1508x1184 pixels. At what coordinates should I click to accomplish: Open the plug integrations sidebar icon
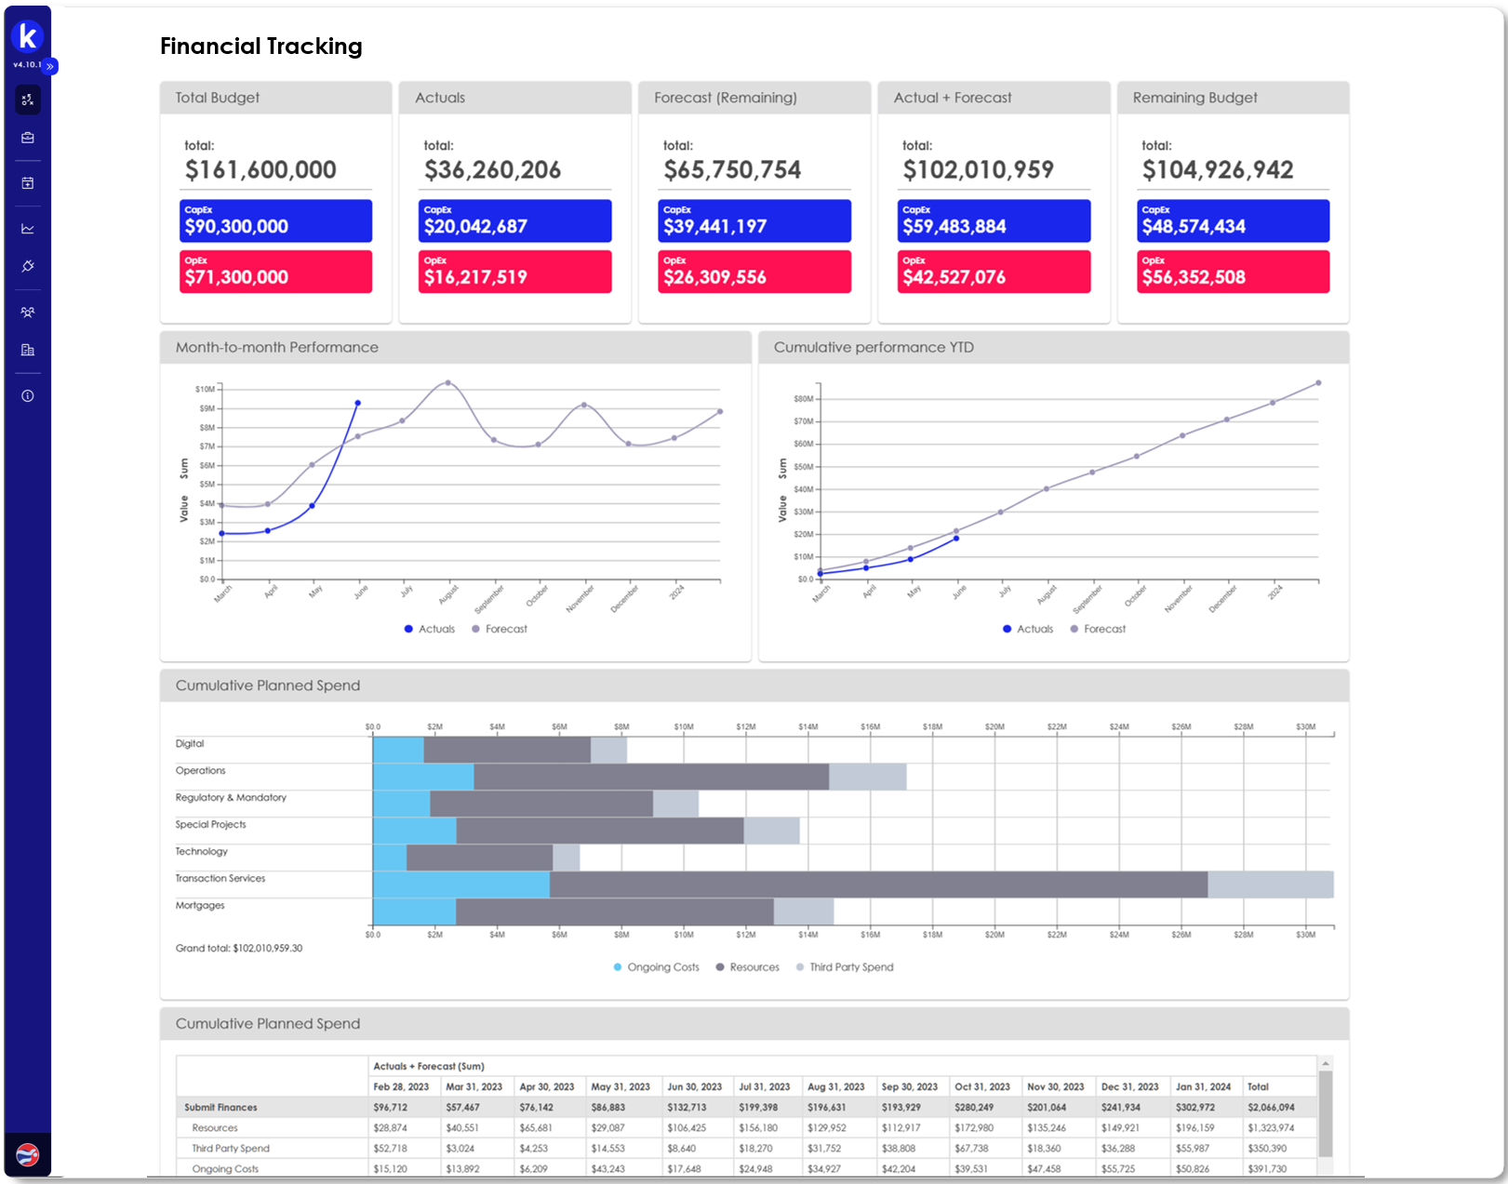point(28,266)
